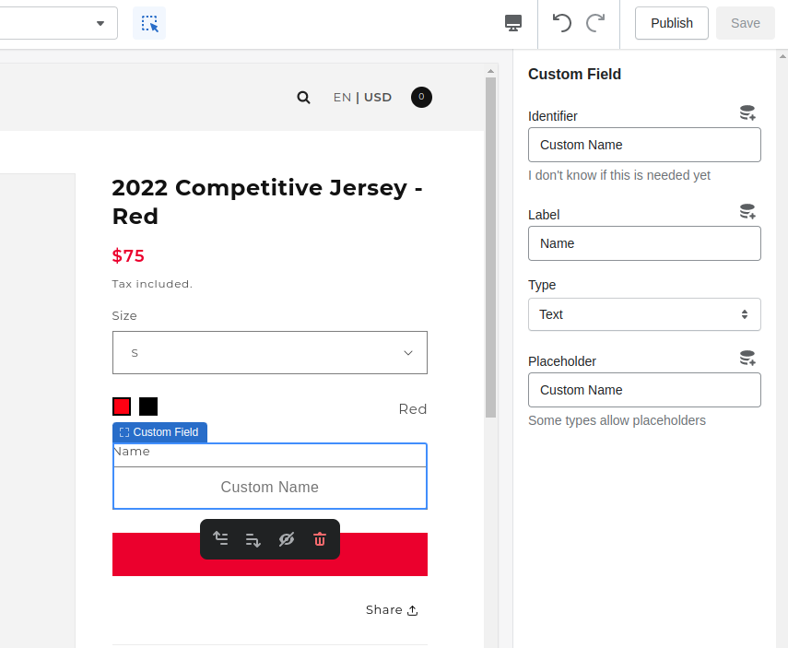Click inside the Label input containing Name
Viewport: 788px width, 648px height.
pyautogui.click(x=643, y=243)
